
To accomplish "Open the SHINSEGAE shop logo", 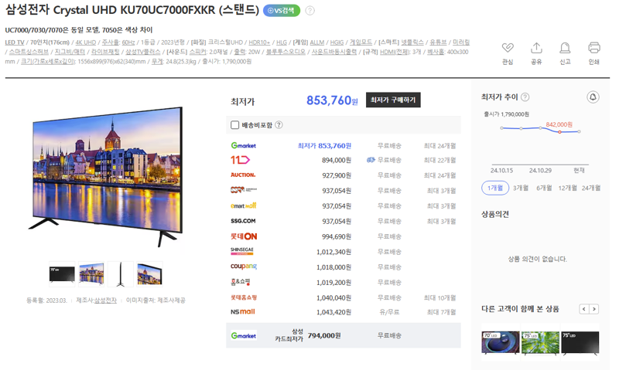I will click(242, 251).
